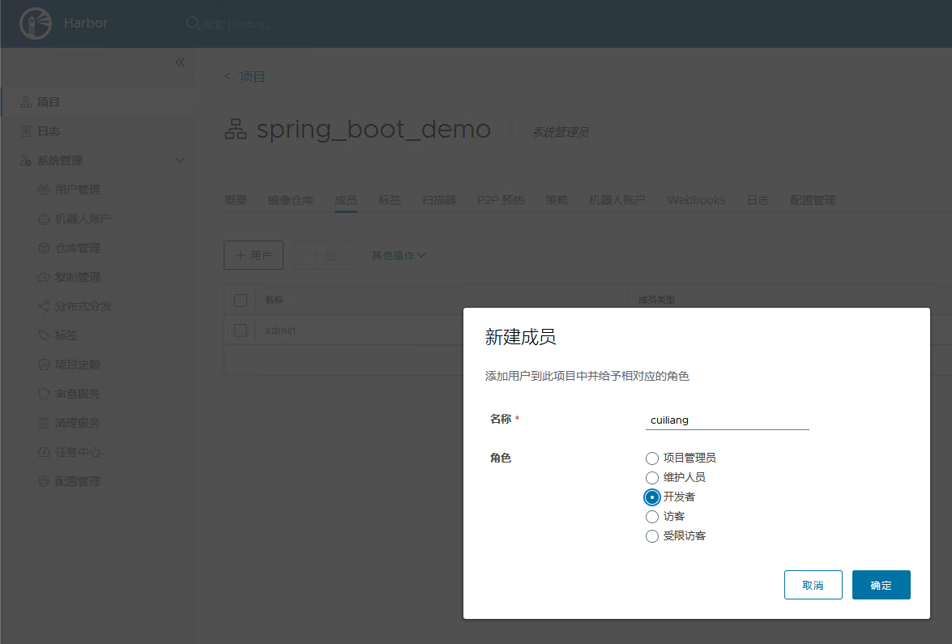Click the 任务中心 icon
This screenshot has height=644, width=952.
[44, 451]
